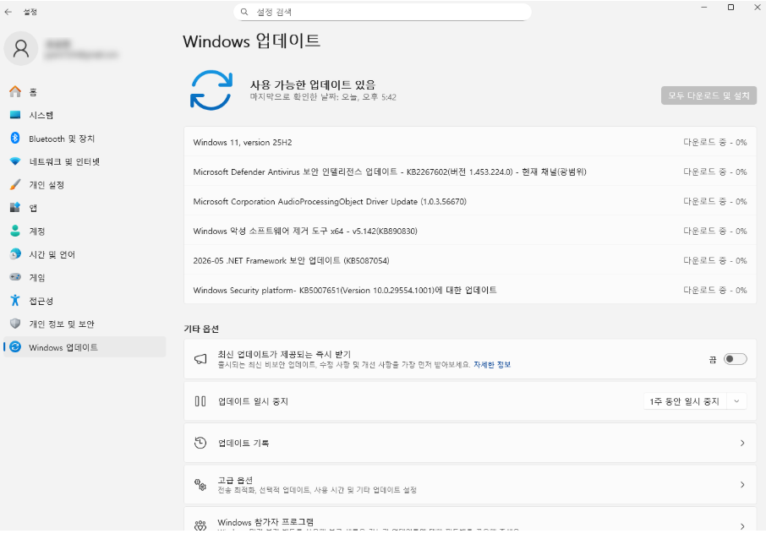Expand 업데이트 기록 chevron

point(742,443)
